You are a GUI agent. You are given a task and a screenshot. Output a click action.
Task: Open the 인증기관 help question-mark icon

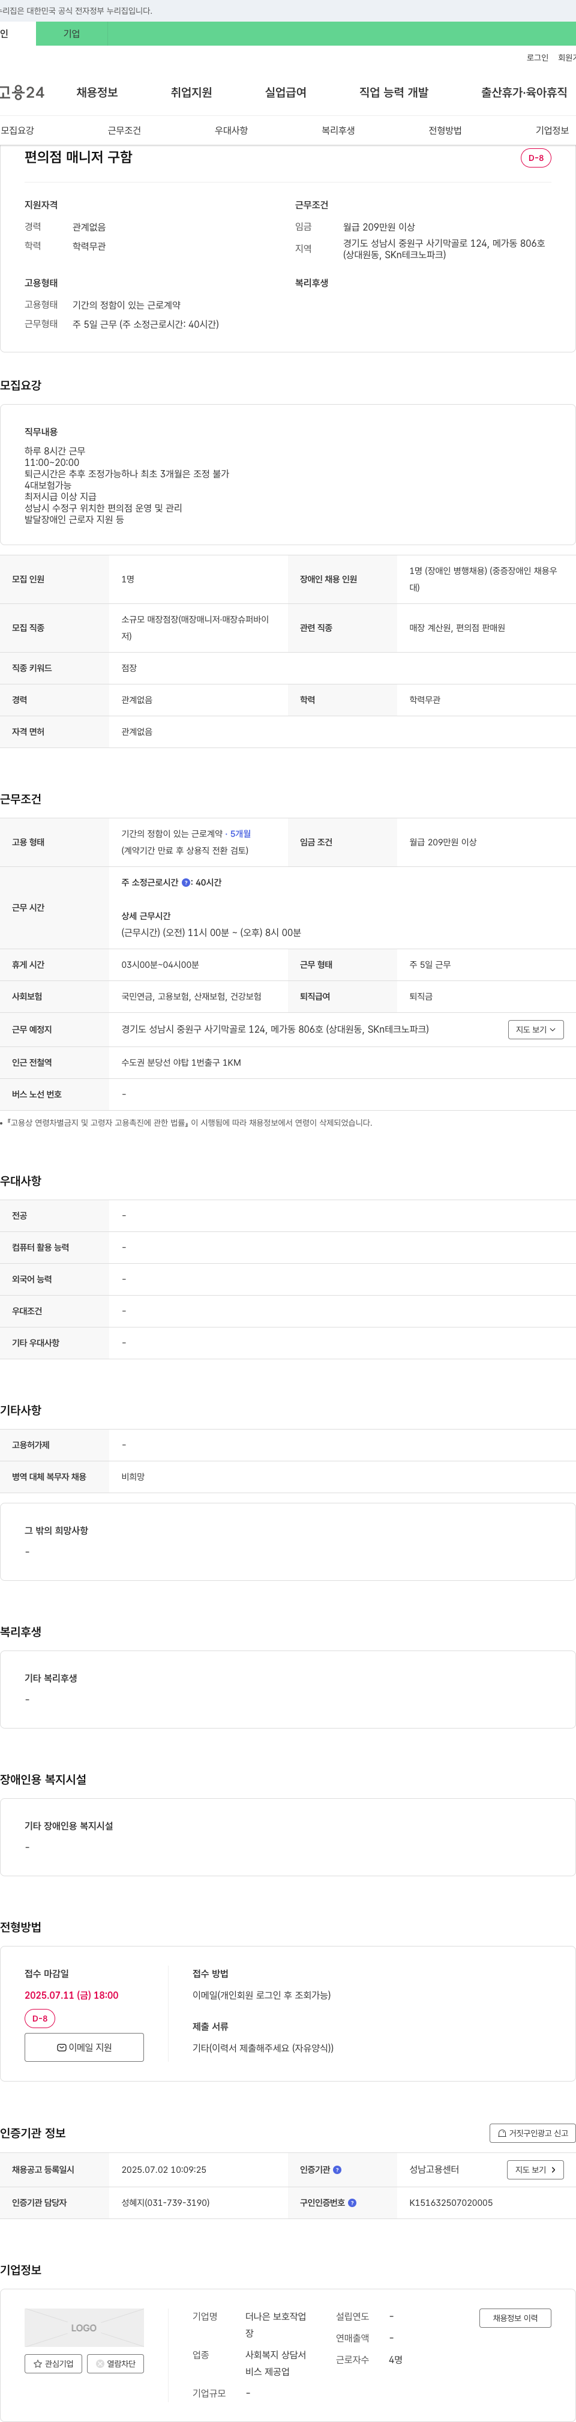click(x=337, y=2169)
